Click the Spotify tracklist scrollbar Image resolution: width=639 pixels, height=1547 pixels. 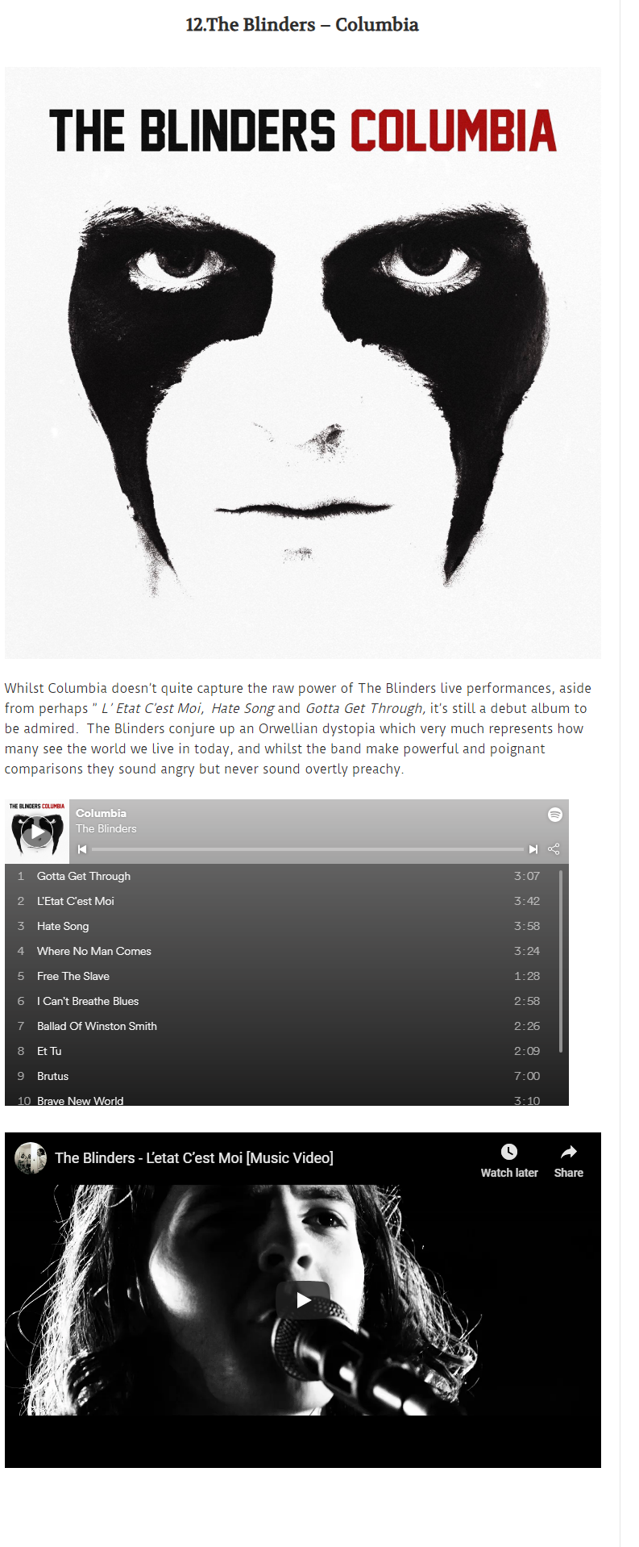561,961
